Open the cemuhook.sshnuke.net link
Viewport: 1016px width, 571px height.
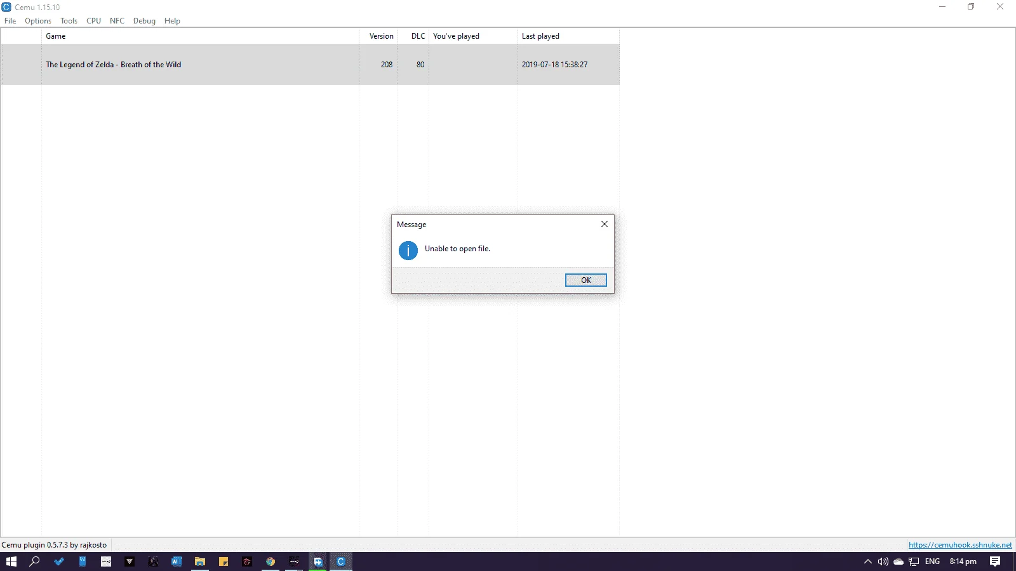[960, 545]
